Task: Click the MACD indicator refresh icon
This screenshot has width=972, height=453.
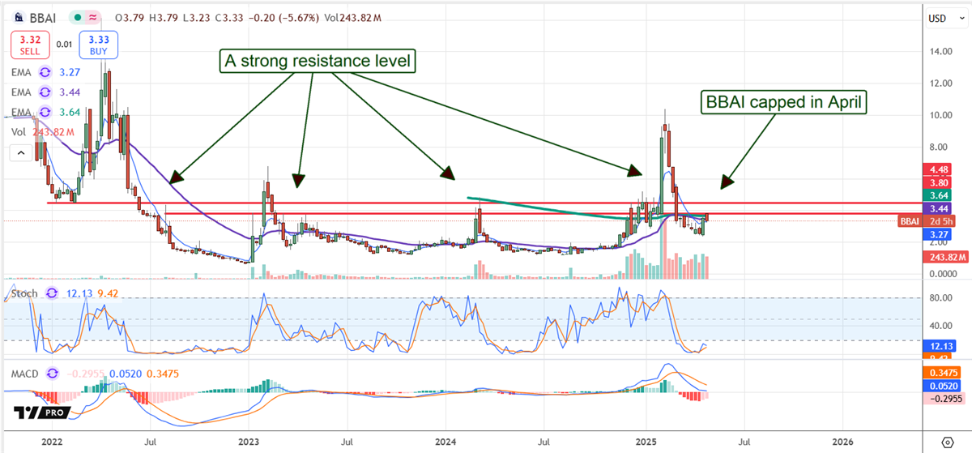Action: pyautogui.click(x=53, y=374)
